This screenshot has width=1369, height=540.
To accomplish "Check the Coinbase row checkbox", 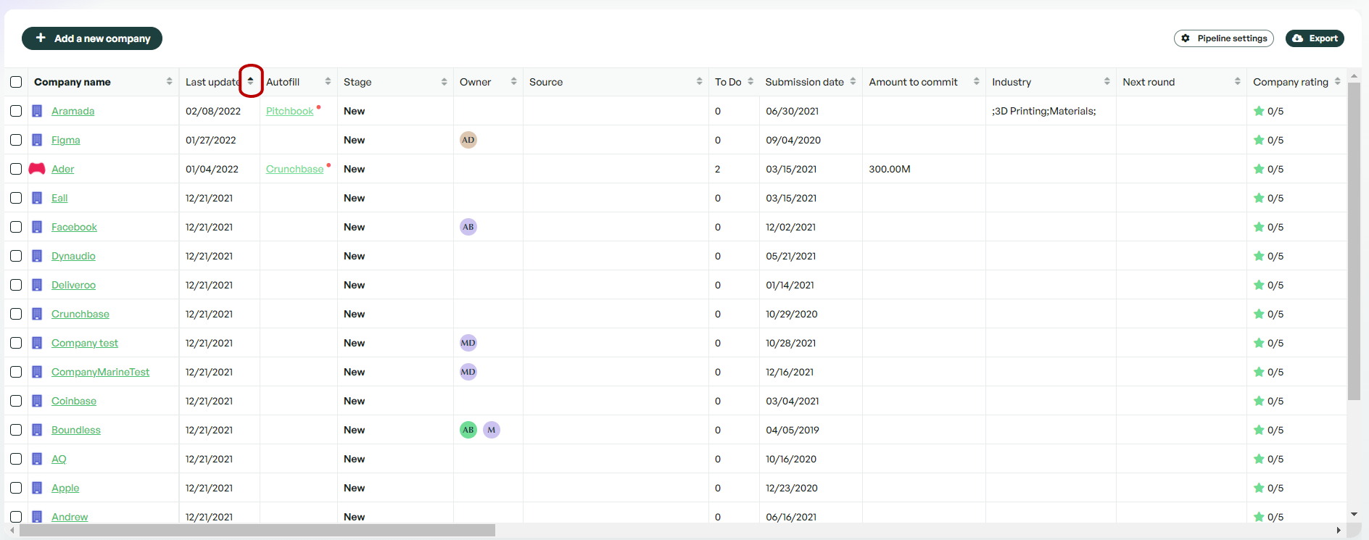I will click(16, 401).
